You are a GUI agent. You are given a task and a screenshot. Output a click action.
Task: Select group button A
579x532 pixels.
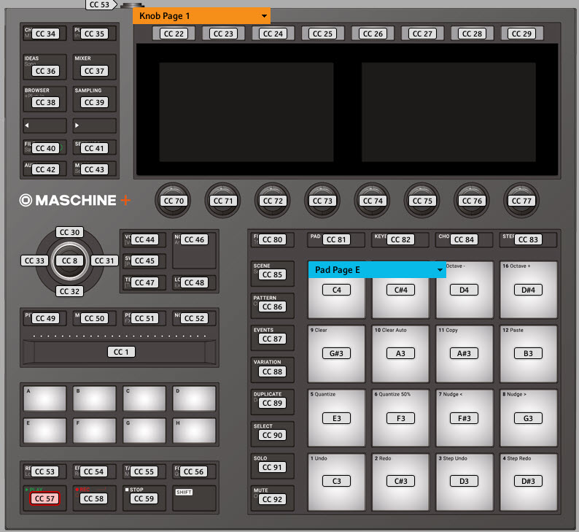44,398
